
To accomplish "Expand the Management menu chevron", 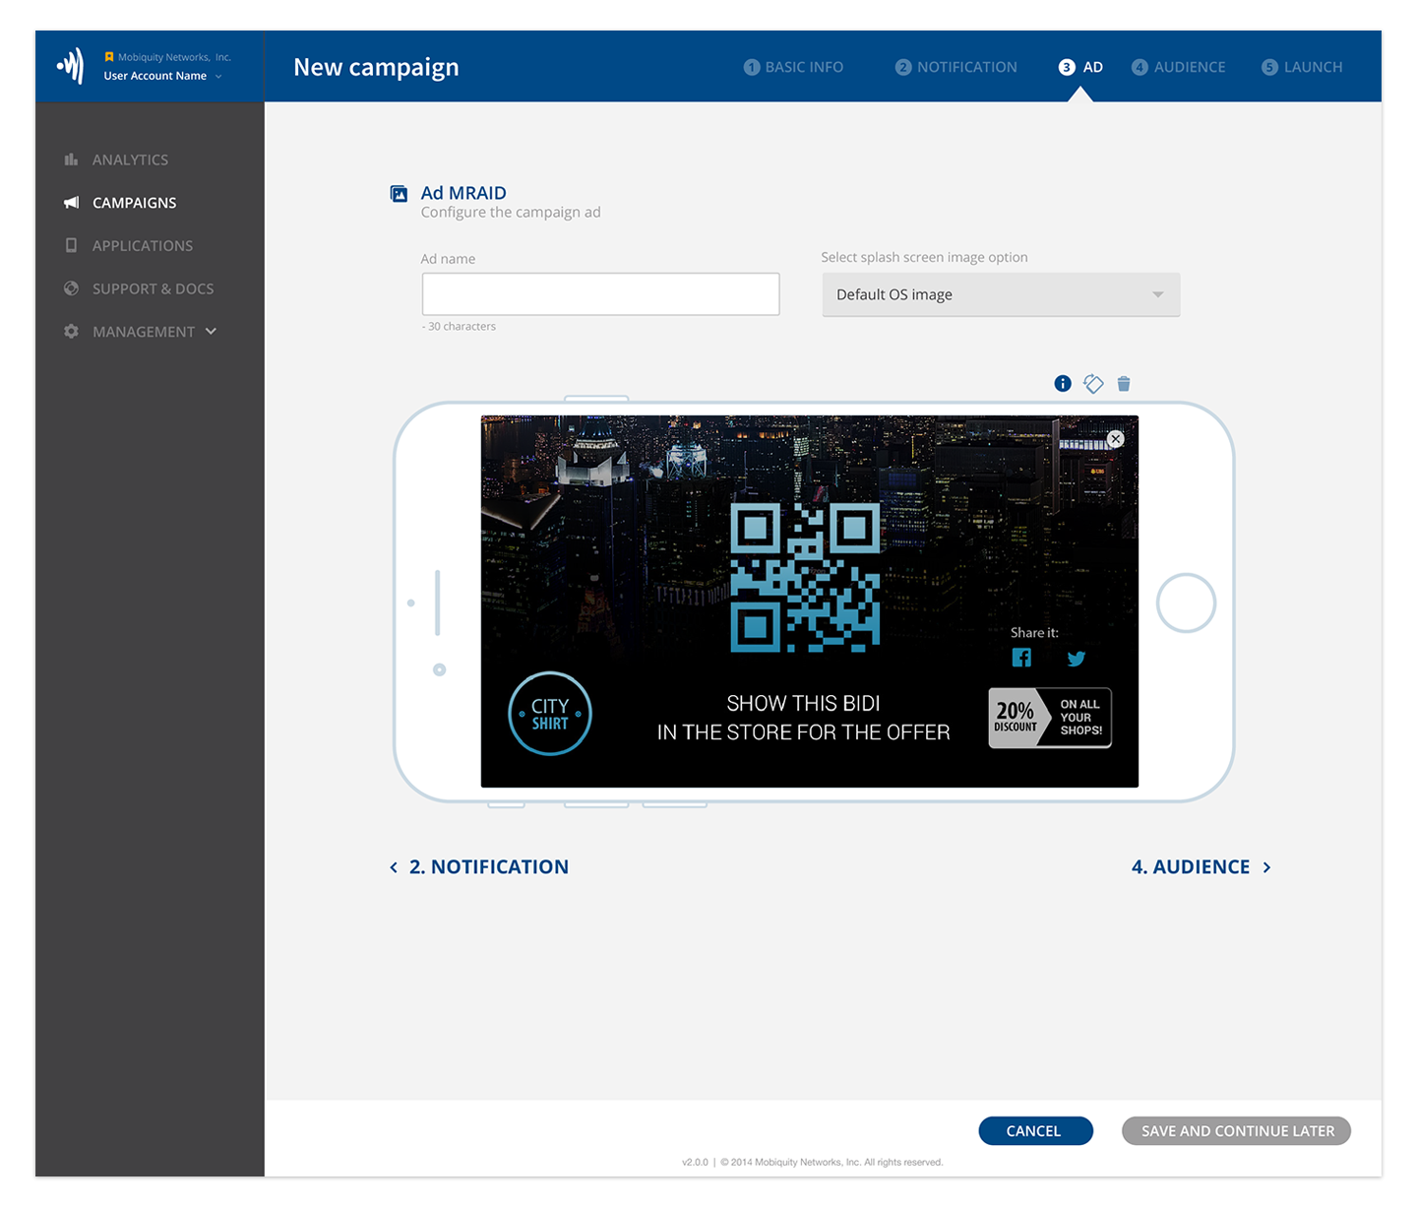I will pos(212,332).
